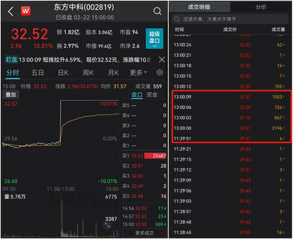Expand the 超级盘口 panel
This screenshot has height=239, width=293.
point(154,39)
